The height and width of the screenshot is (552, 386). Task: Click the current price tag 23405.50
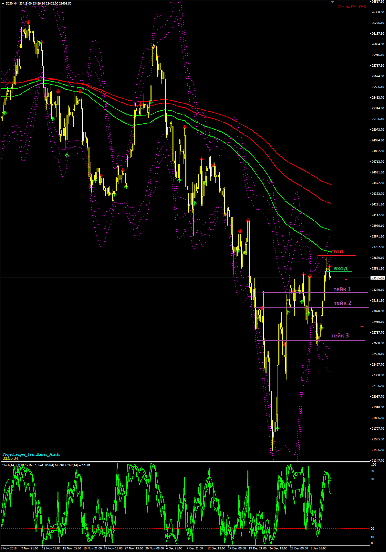click(x=378, y=278)
